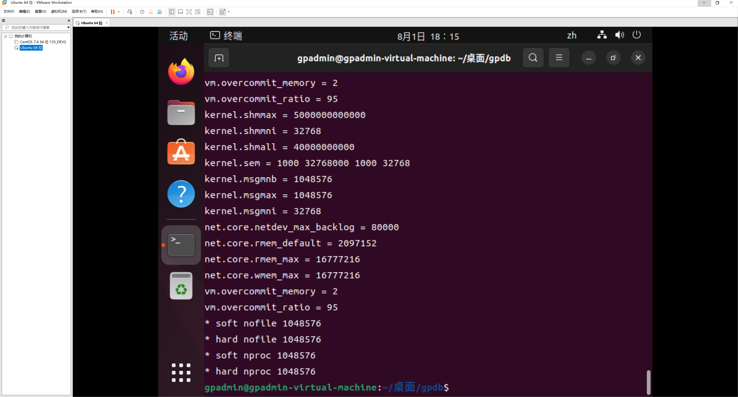Toggle the console view button

210,12
